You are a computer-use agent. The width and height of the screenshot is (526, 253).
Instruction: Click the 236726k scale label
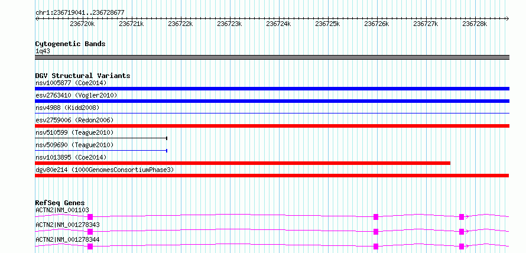pyautogui.click(x=376, y=24)
